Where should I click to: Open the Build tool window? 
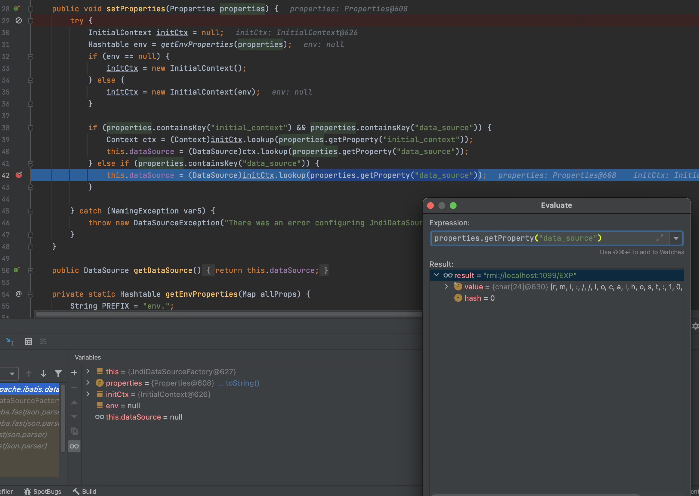tap(84, 491)
